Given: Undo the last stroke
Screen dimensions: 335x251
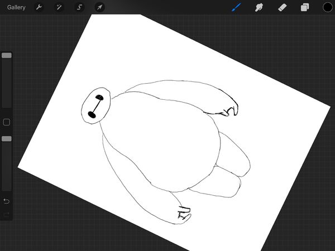Looking at the screenshot, I should click(x=7, y=201).
